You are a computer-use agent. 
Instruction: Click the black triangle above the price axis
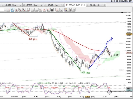point(122,13)
